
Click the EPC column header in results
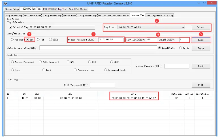click(x=71, y=94)
